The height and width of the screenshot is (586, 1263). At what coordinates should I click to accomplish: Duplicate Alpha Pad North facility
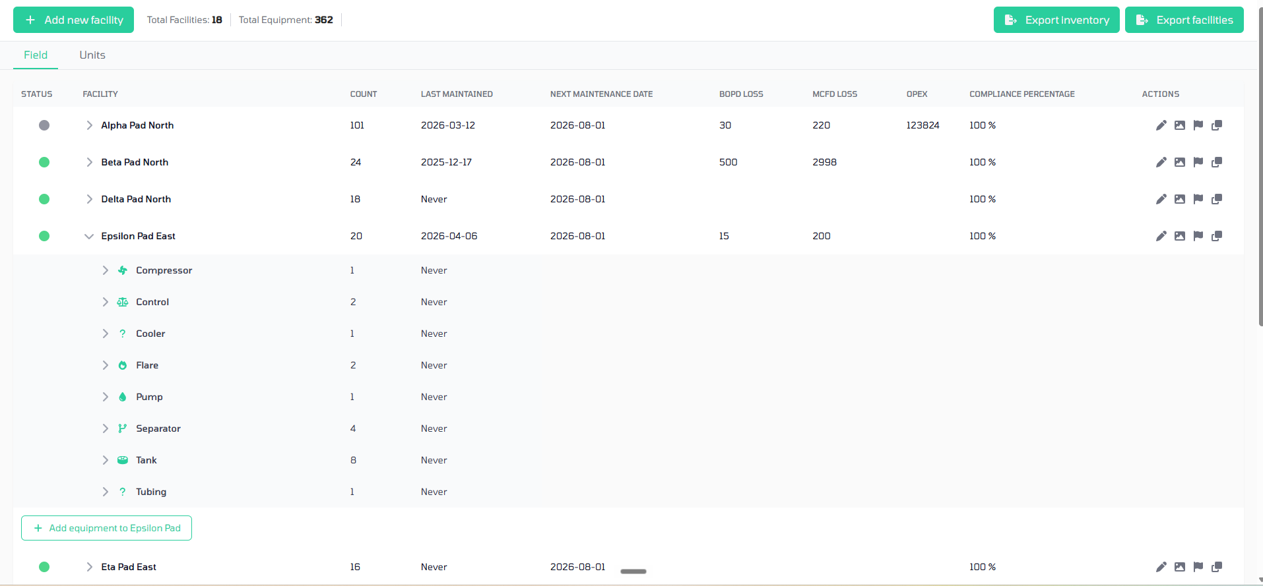[x=1217, y=125]
